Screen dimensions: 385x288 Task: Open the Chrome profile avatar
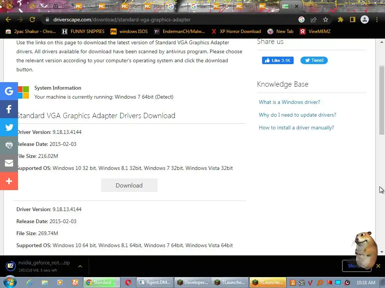click(x=365, y=19)
